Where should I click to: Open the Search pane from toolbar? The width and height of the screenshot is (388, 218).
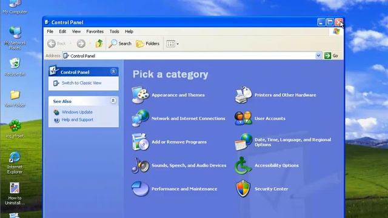click(120, 44)
